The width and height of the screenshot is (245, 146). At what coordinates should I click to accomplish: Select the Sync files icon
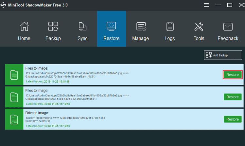(82, 27)
